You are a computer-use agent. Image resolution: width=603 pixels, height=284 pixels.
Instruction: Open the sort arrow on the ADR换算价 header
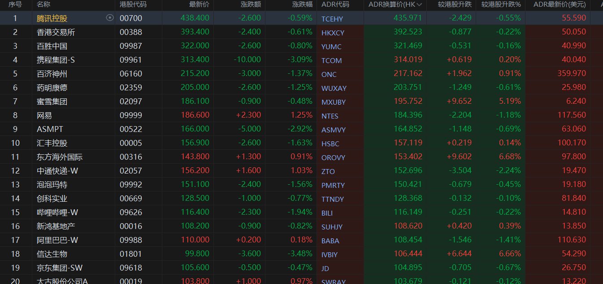coord(419,4)
